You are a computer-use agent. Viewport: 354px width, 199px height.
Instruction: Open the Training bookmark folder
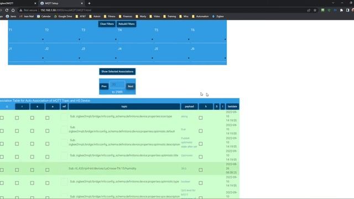170,16
